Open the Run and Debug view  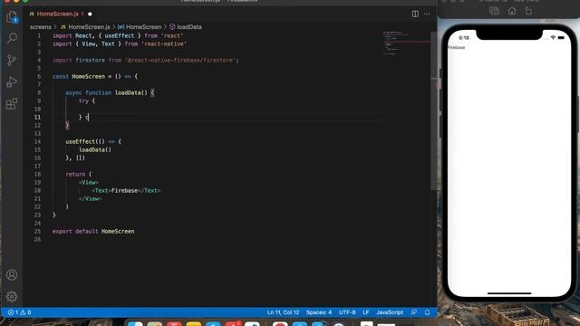point(12,81)
